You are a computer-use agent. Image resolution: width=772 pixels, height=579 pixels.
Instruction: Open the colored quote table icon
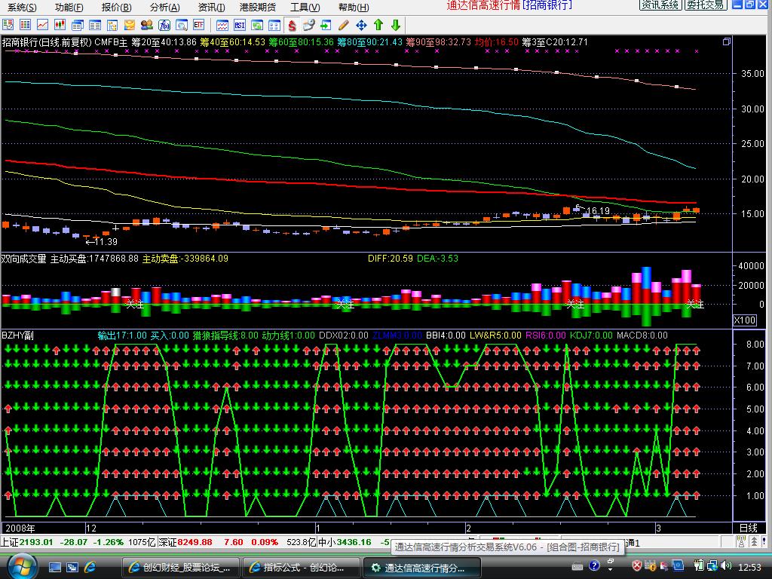click(25, 25)
